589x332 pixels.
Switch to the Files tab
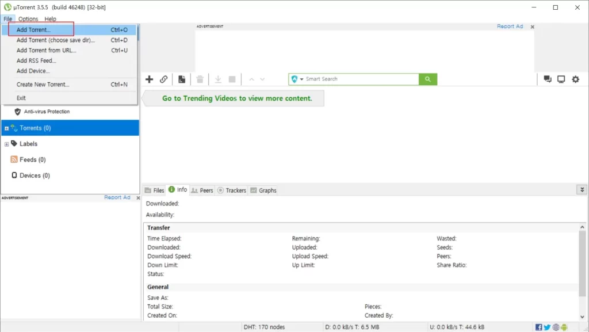point(154,190)
